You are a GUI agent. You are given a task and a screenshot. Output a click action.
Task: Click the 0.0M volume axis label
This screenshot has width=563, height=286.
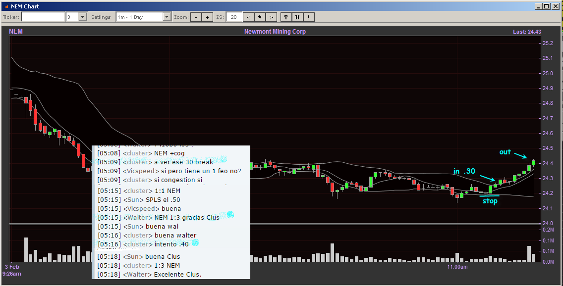pyautogui.click(x=548, y=262)
